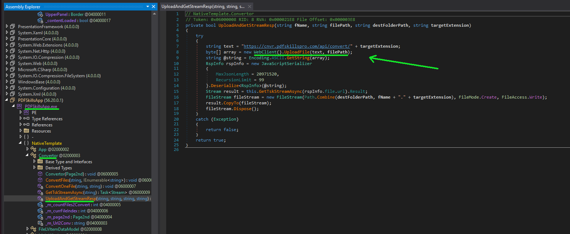Select GetTskStreamAsync method entry
The height and width of the screenshot is (234, 570).
click(x=98, y=192)
